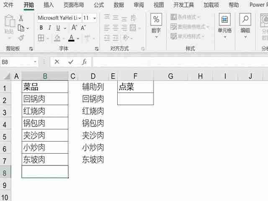Open the 文件 file tab
The width and height of the screenshot is (268, 201).
click(x=8, y=5)
